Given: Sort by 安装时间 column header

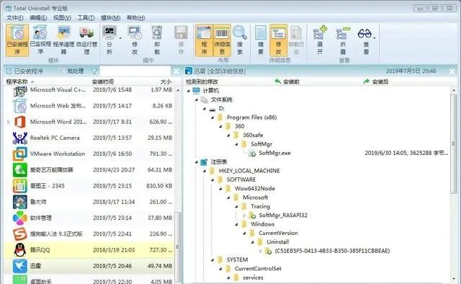Looking at the screenshot, I should (x=102, y=81).
